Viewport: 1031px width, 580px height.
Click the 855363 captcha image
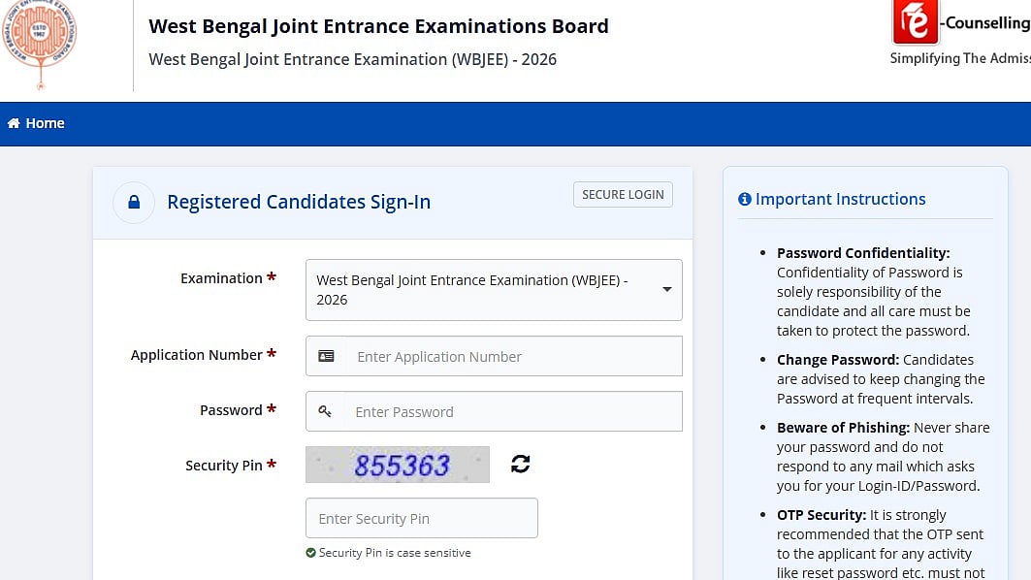398,465
